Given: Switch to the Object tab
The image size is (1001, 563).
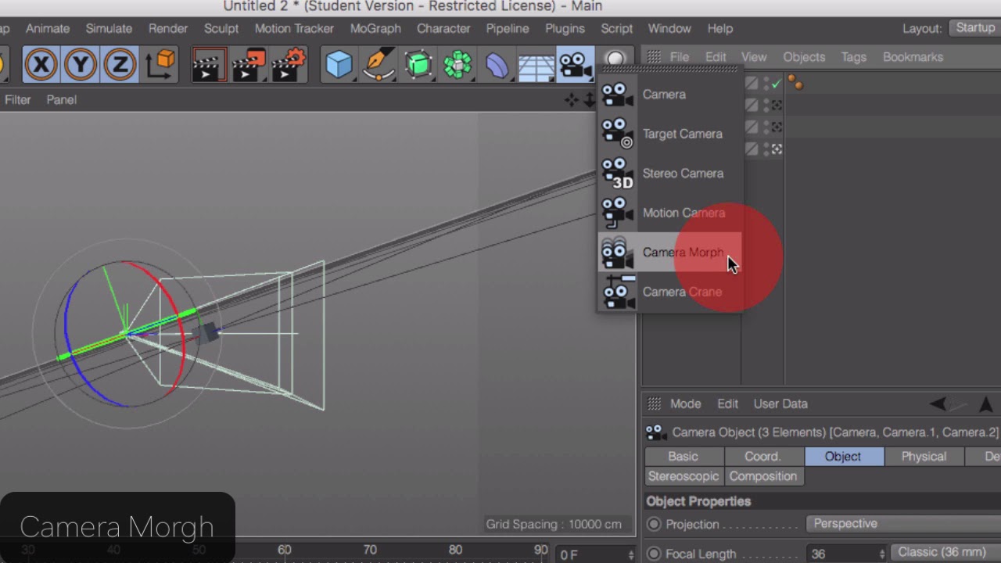Looking at the screenshot, I should click(843, 457).
